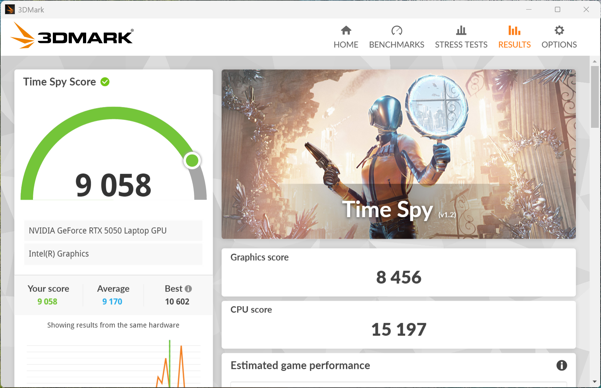Screen dimensions: 601x388
Task: Click the CPU score label
Action: pos(251,310)
